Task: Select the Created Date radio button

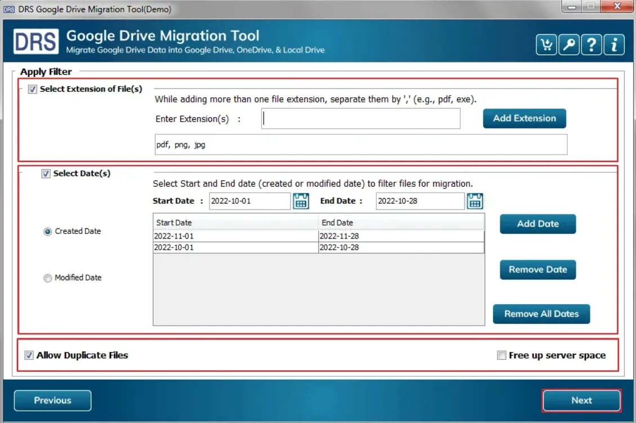Action: 48,232
